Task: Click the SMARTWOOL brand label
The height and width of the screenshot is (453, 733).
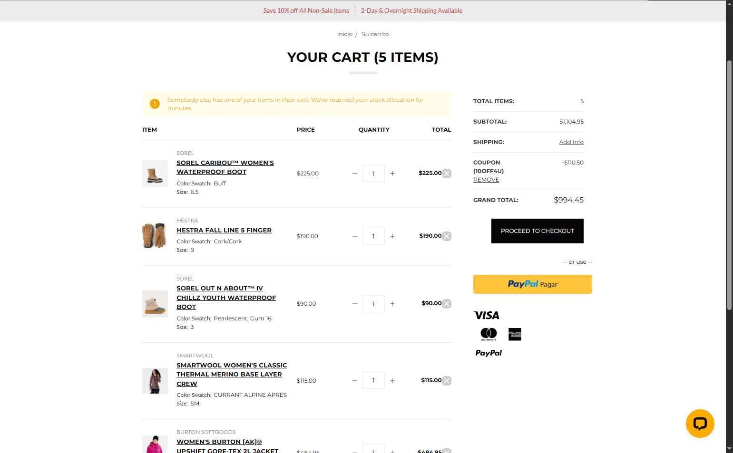Action: [x=195, y=356]
